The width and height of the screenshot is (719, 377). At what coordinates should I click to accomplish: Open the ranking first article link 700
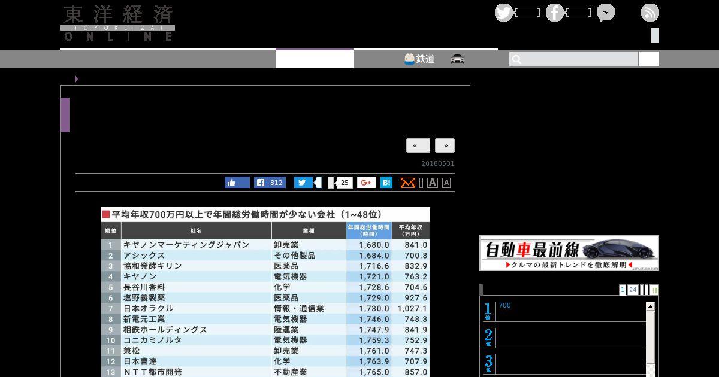point(504,305)
